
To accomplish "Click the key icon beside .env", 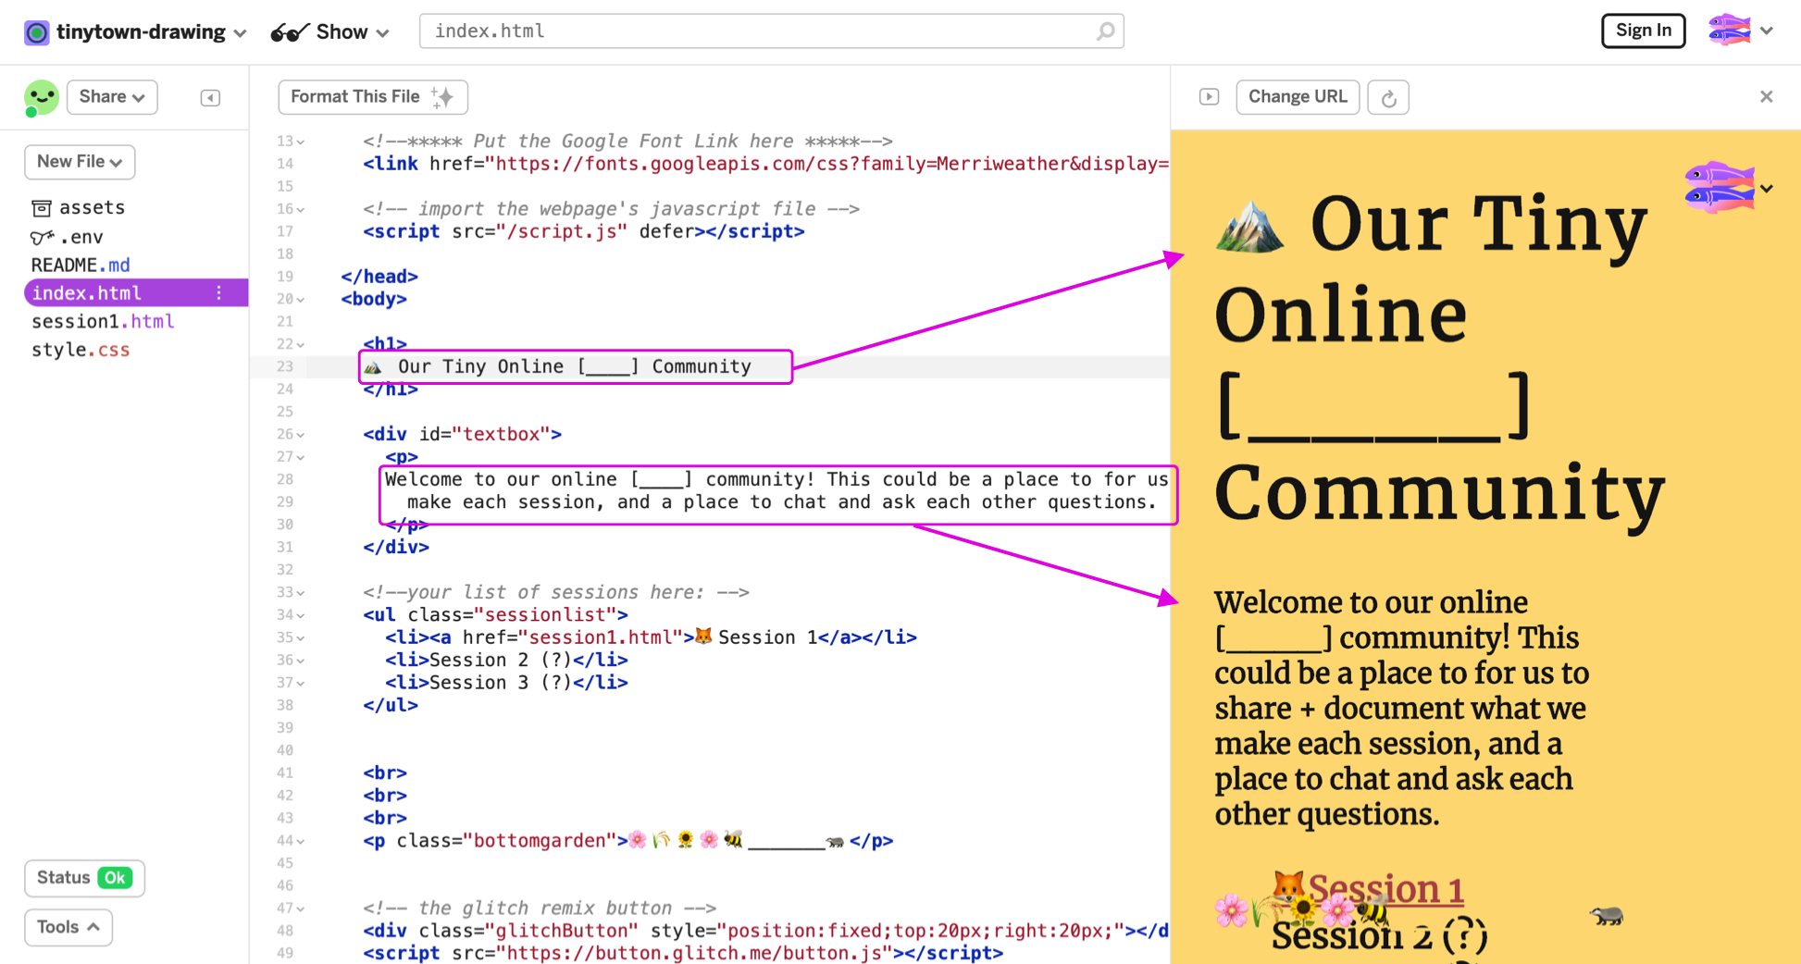I will [x=42, y=238].
